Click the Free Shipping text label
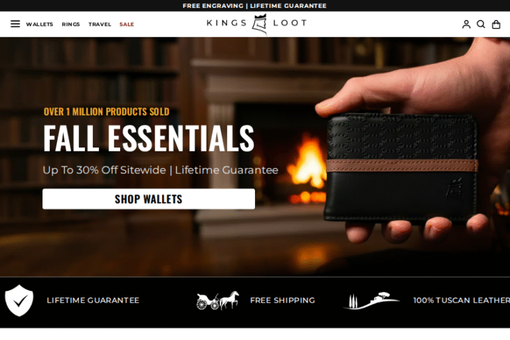The width and height of the screenshot is (510, 340). (x=282, y=300)
